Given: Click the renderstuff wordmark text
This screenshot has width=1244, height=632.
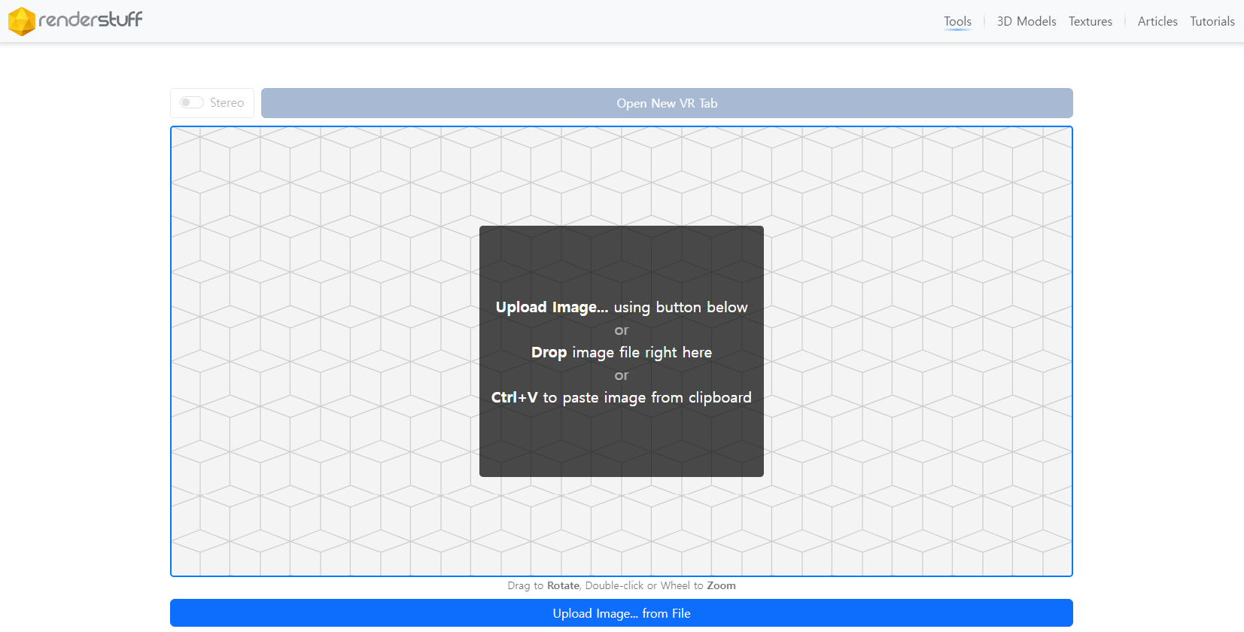Looking at the screenshot, I should [90, 20].
